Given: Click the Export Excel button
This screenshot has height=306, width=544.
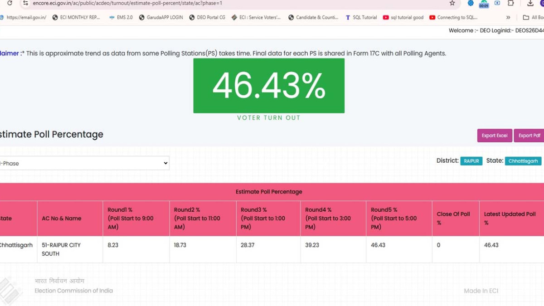Looking at the screenshot, I should (494, 136).
